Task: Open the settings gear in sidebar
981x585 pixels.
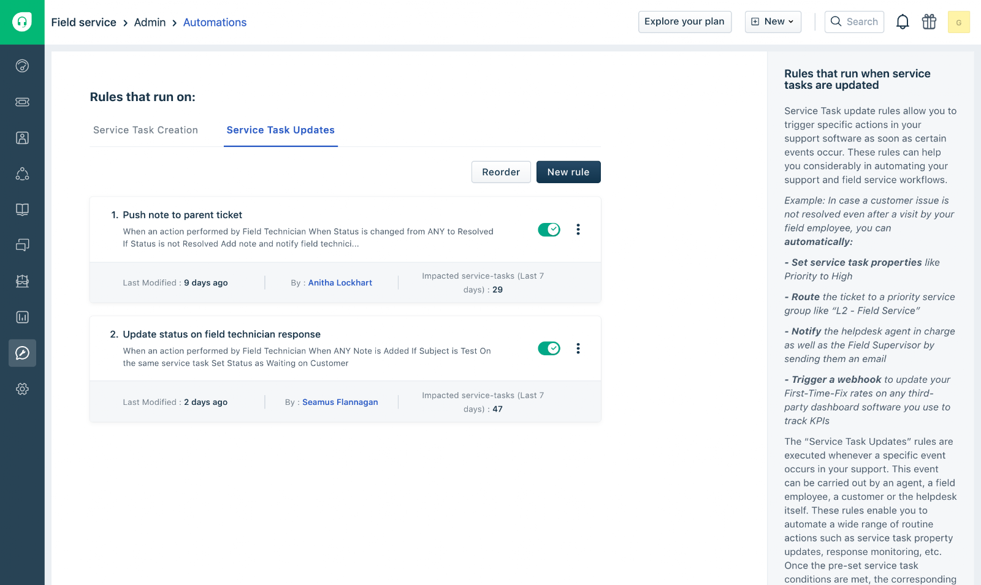Action: tap(22, 389)
